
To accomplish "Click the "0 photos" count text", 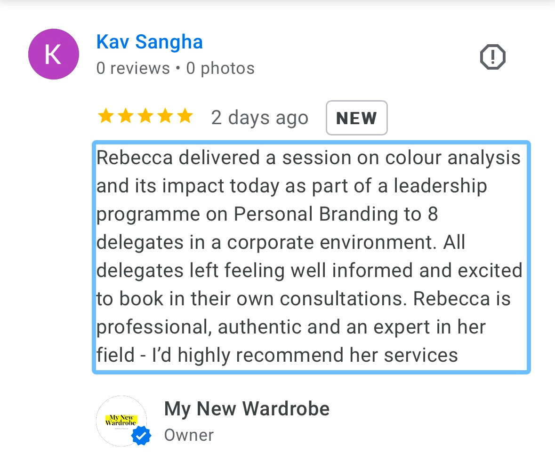I will pyautogui.click(x=220, y=69).
